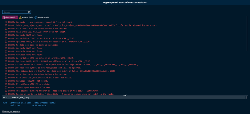Screen dimensions: 250x114
Task: Select error about _311AKEY1800UULJOQKLL5UA31_SCORE table
Action: [62, 71]
